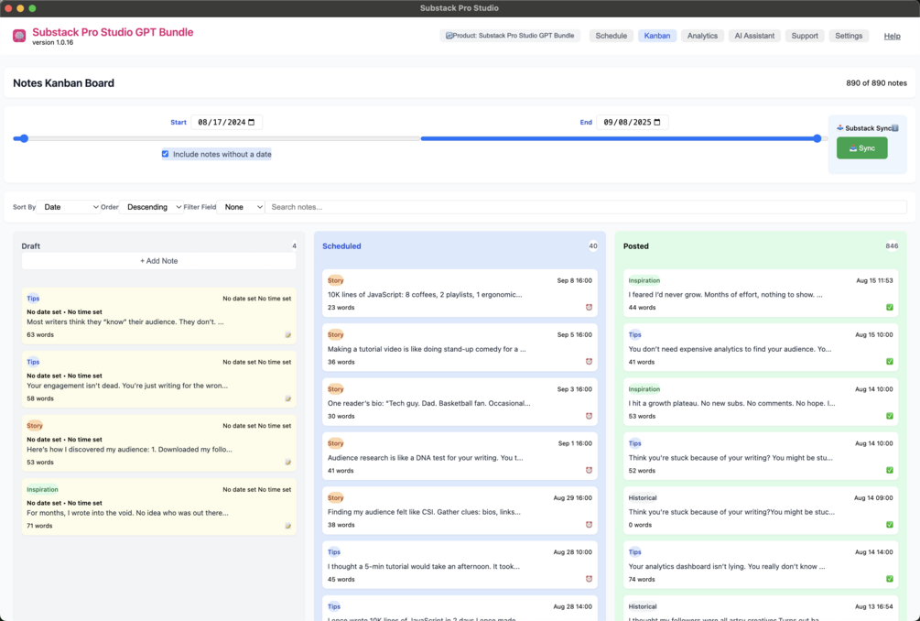Click the green Sync button
The height and width of the screenshot is (621, 920).
pos(861,147)
